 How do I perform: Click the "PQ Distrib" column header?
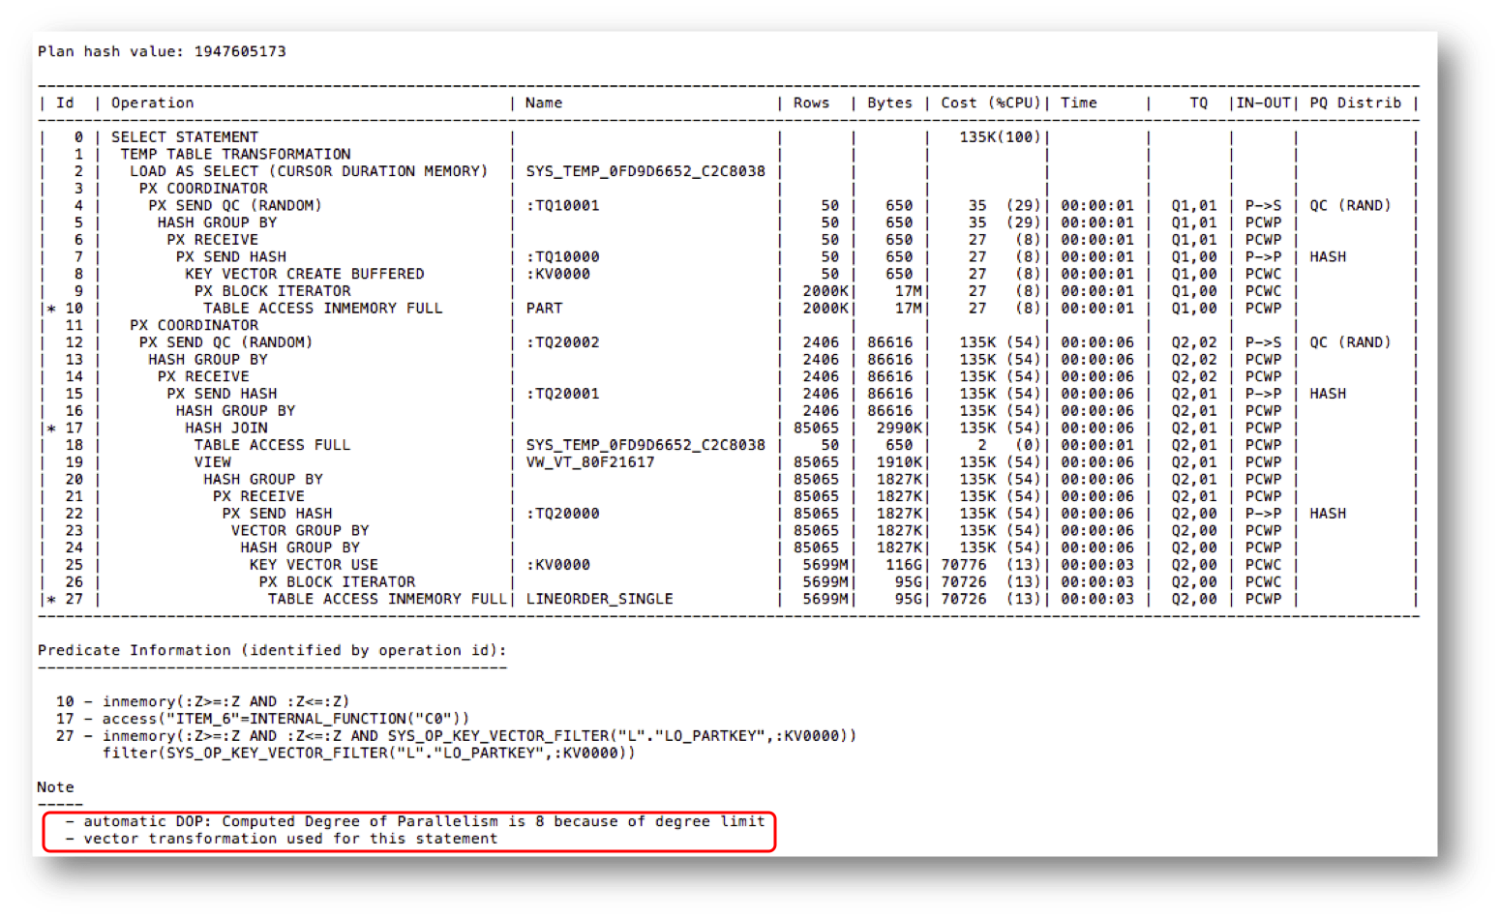pyautogui.click(x=1356, y=103)
